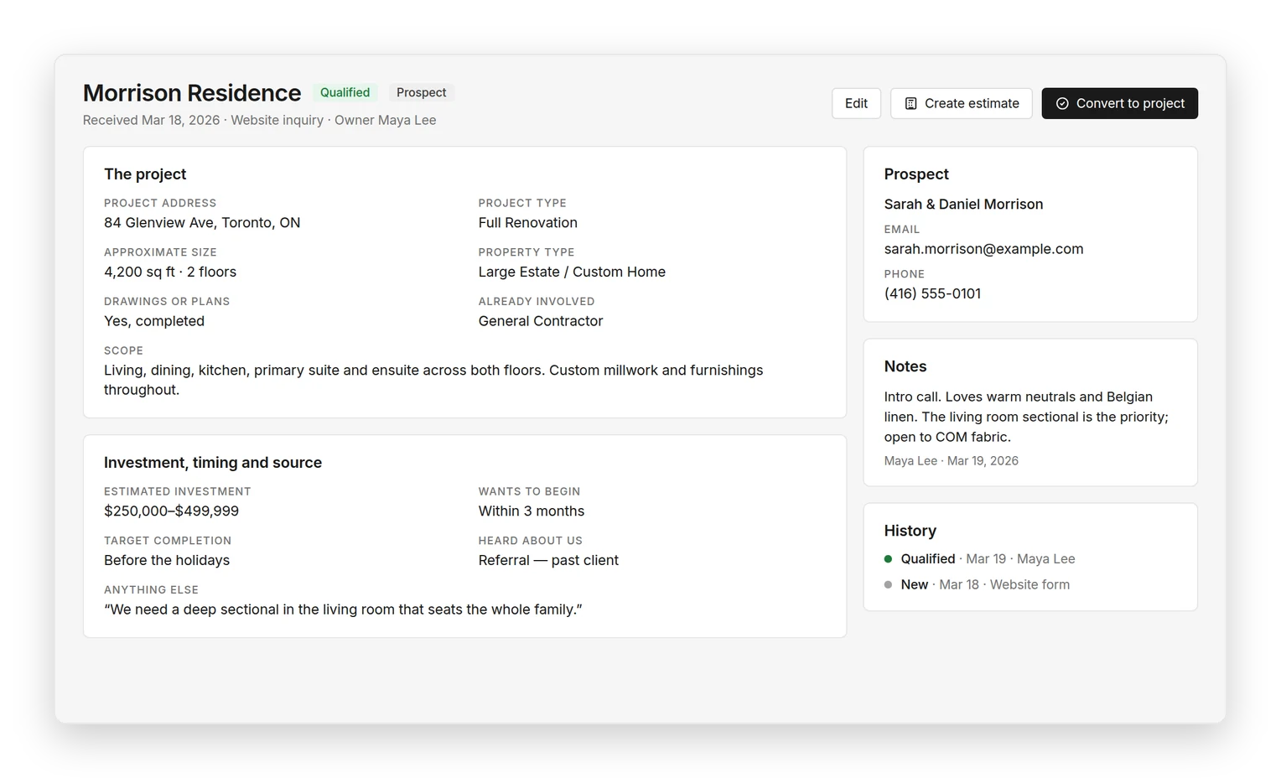Select the Large Estate / Custom Home value
The image size is (1281, 778).
coord(572,272)
